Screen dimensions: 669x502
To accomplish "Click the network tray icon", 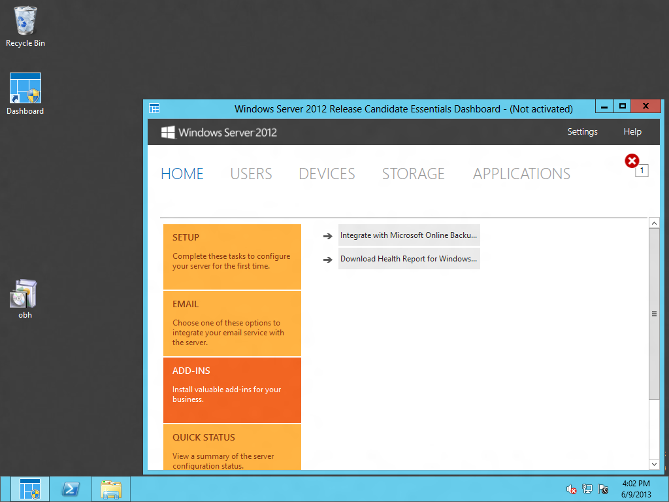I will (587, 489).
